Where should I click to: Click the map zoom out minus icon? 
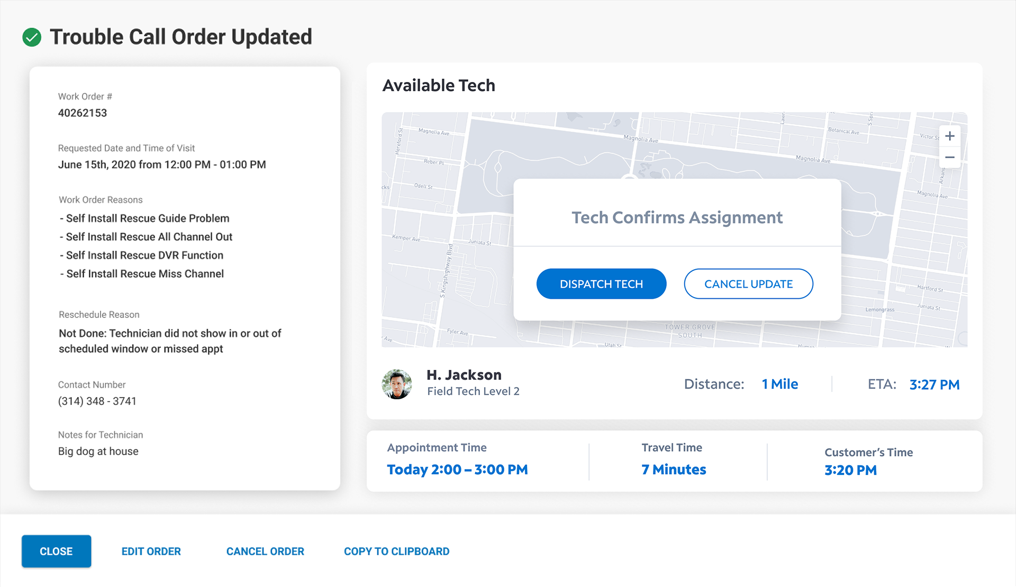[950, 158]
